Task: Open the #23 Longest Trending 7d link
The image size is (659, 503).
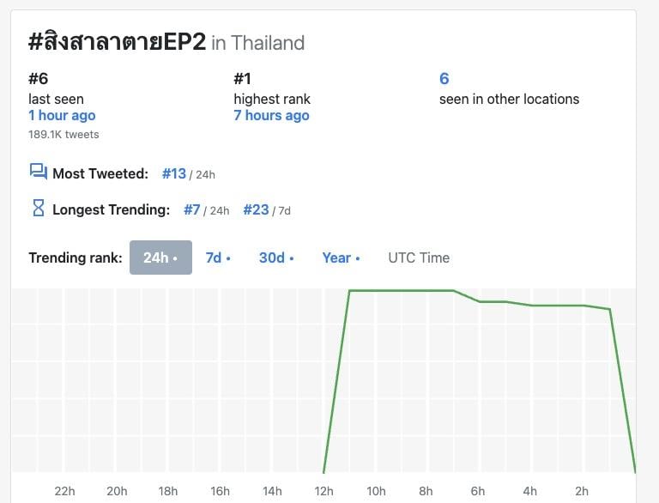Action: (x=256, y=209)
